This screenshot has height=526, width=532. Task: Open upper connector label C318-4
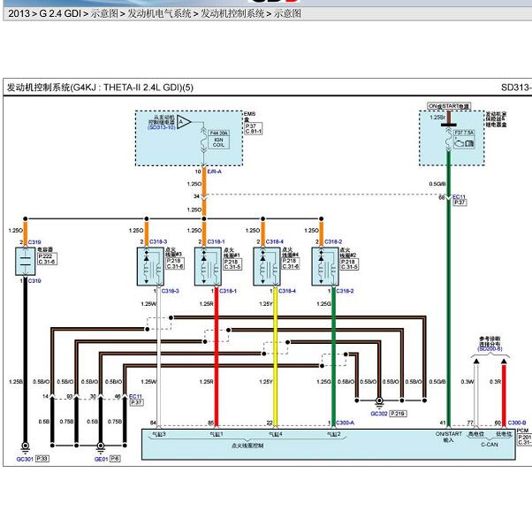(x=275, y=241)
